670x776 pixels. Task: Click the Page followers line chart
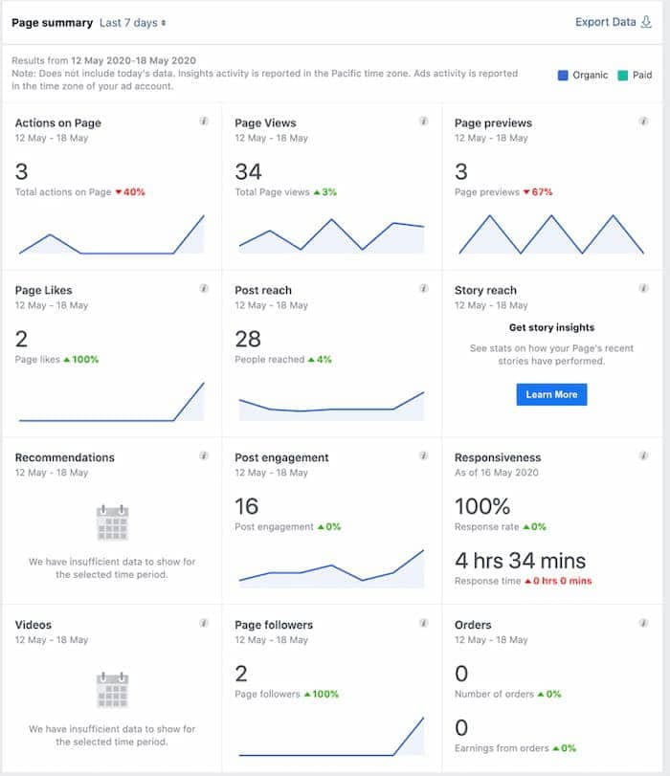coord(331,737)
